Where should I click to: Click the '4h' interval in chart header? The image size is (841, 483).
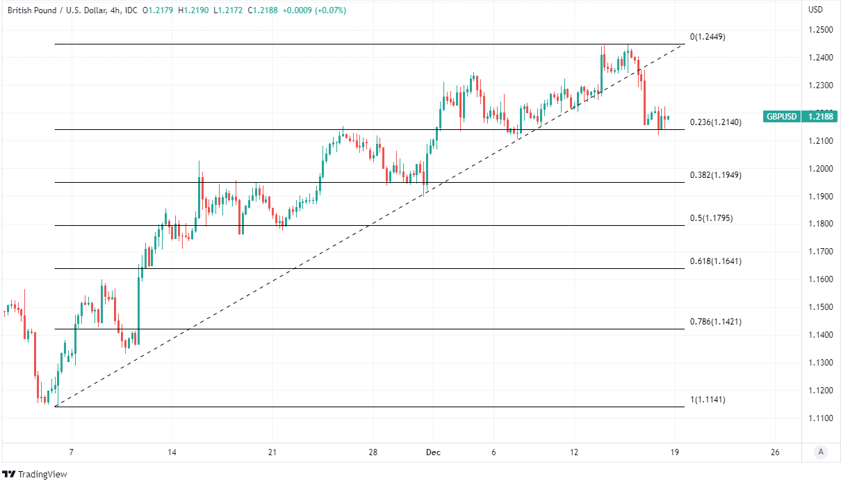coord(115,10)
